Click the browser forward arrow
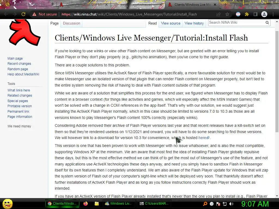 [x=15, y=14]
